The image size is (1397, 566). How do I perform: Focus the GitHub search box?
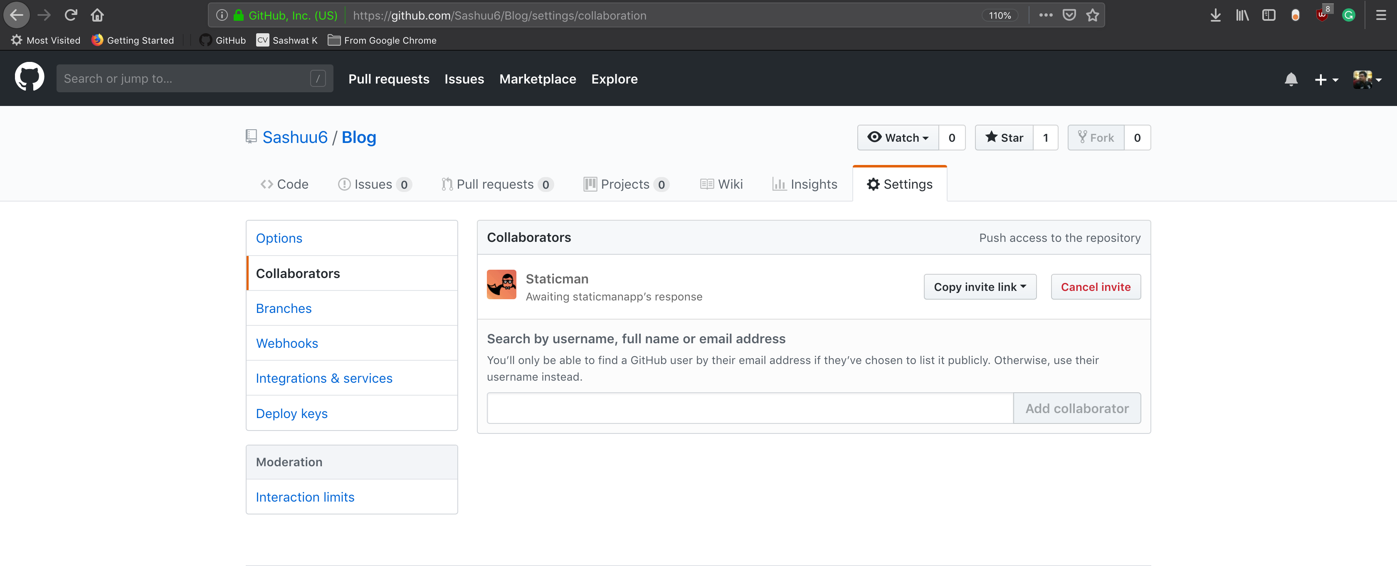click(x=195, y=79)
